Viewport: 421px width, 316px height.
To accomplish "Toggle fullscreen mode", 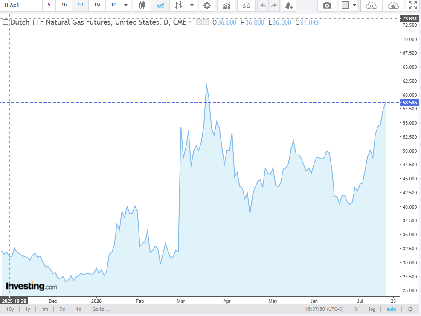I will coord(412,6).
